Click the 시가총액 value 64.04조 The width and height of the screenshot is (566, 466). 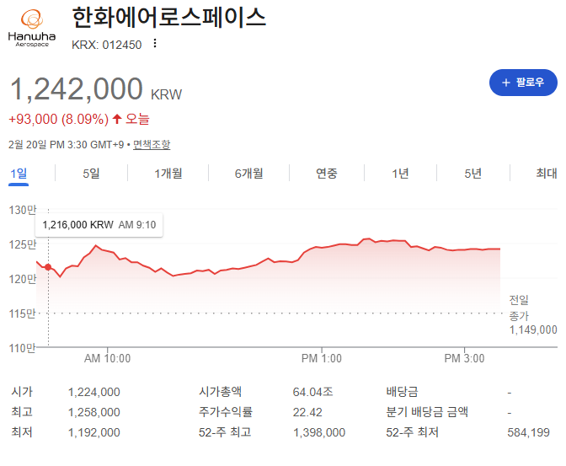coord(313,392)
